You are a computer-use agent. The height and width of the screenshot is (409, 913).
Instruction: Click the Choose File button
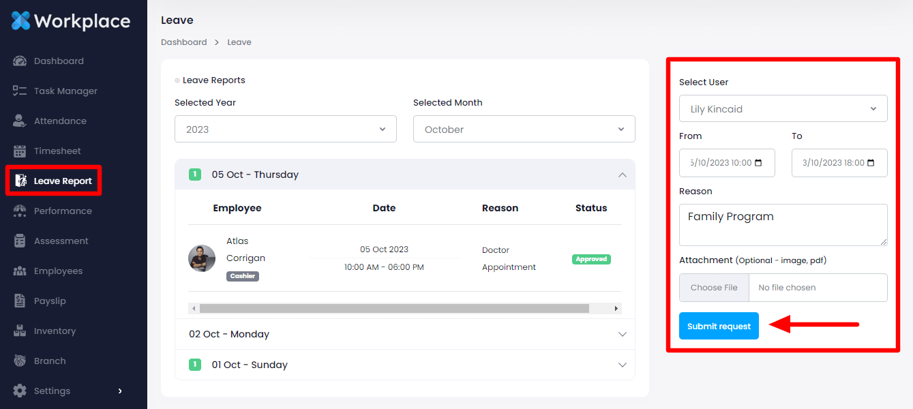[714, 288]
